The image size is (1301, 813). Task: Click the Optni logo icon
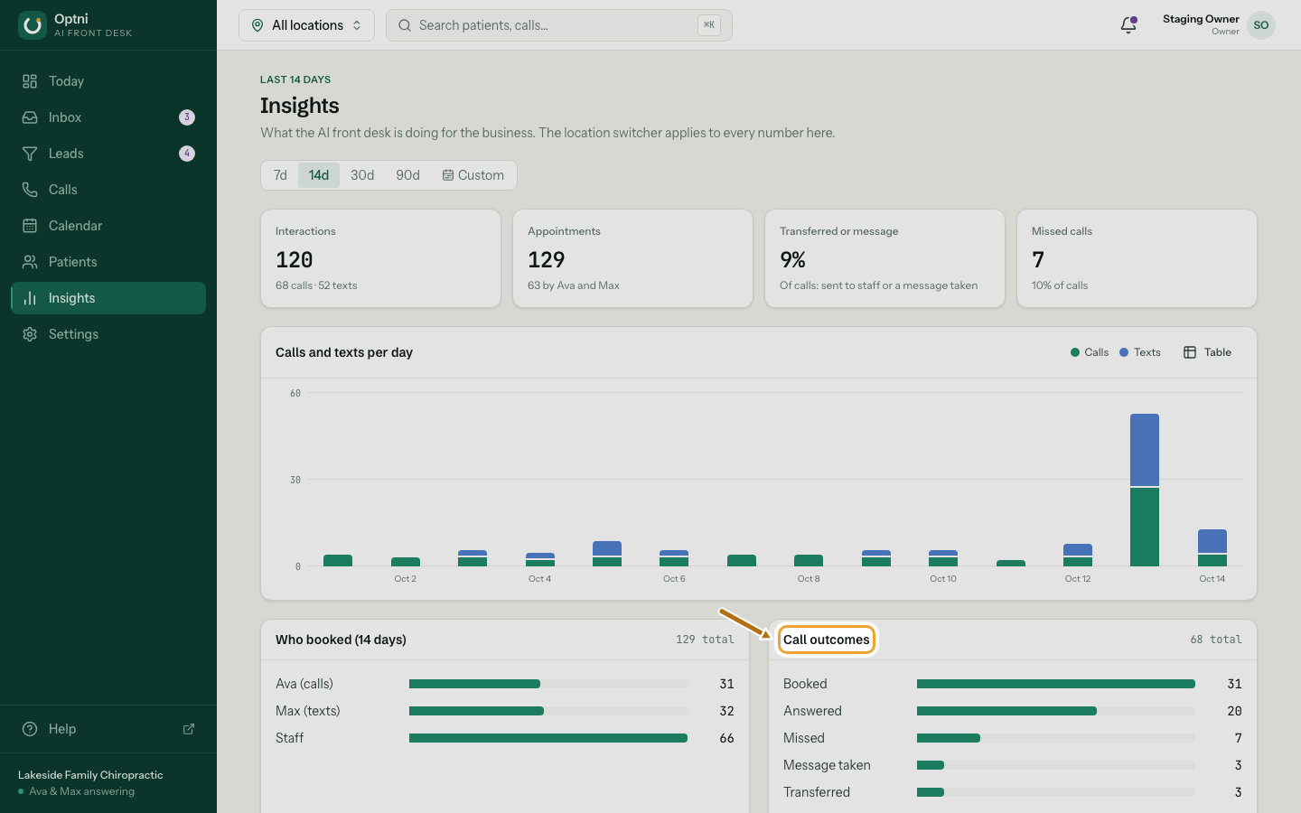tap(33, 25)
